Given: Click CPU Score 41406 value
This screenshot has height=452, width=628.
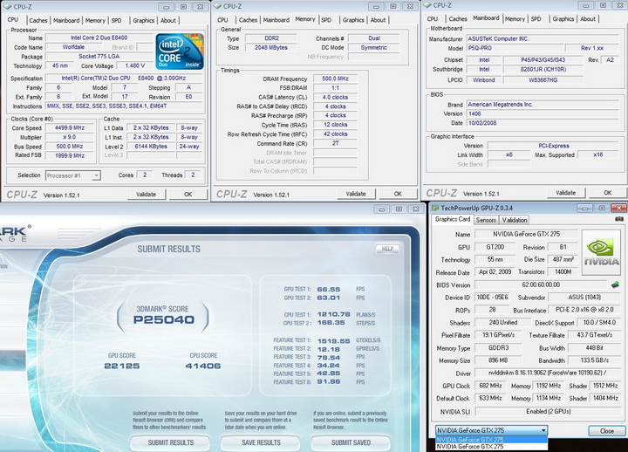Looking at the screenshot, I should pyautogui.click(x=203, y=366).
